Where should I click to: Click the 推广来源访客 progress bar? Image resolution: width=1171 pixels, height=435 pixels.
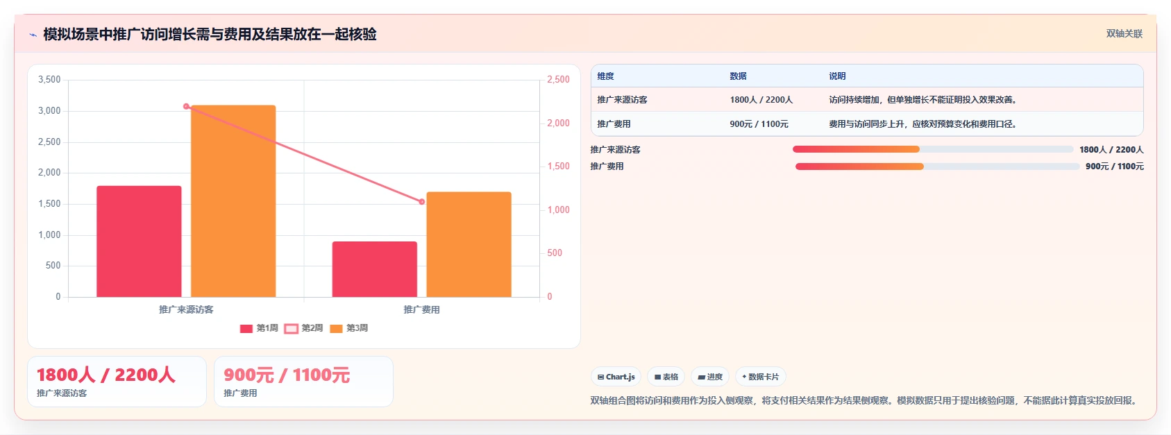[933, 149]
